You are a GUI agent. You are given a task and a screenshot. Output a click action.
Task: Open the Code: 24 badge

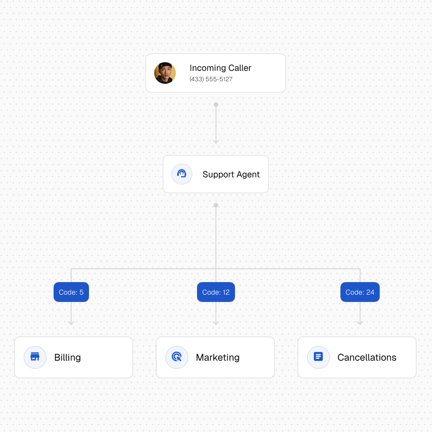[360, 292]
